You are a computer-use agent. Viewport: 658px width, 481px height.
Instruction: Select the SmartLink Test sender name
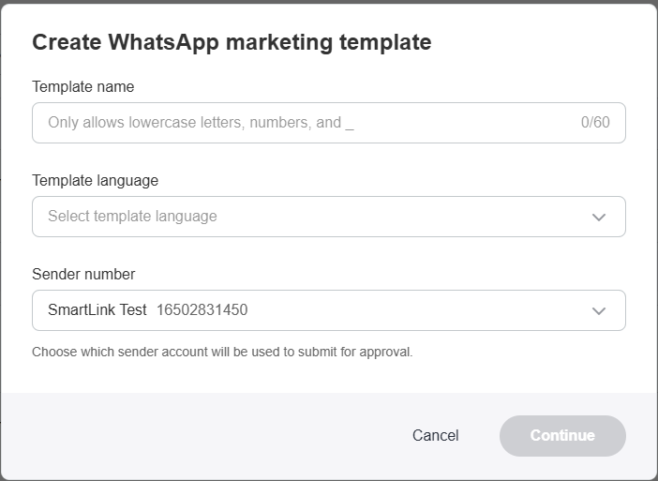coord(97,310)
